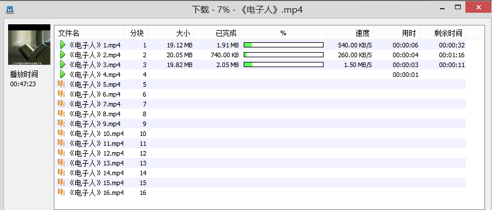492x210 pixels.
Task: Sort by 大小 column header
Action: pyautogui.click(x=171, y=33)
